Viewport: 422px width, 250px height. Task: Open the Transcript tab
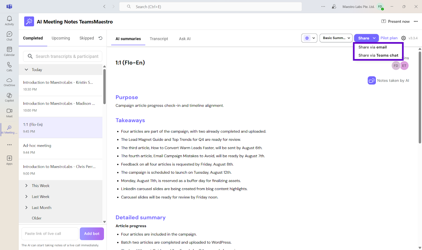click(x=159, y=39)
